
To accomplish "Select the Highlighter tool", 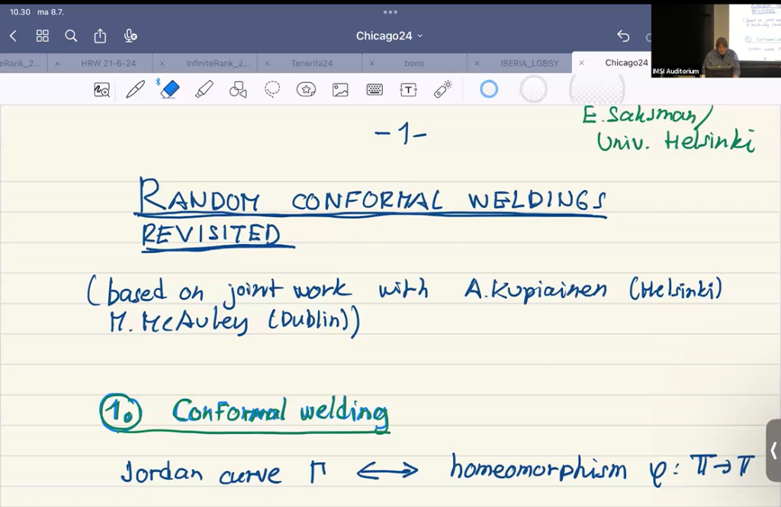I will (x=203, y=89).
